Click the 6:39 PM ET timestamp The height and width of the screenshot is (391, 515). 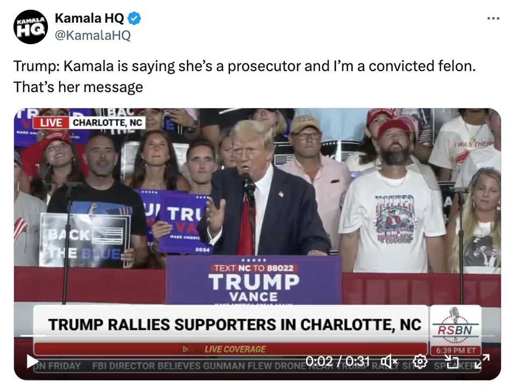[456, 350]
